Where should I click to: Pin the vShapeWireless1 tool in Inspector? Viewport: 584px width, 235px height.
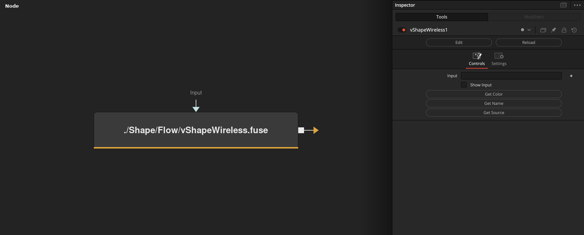pyautogui.click(x=554, y=30)
